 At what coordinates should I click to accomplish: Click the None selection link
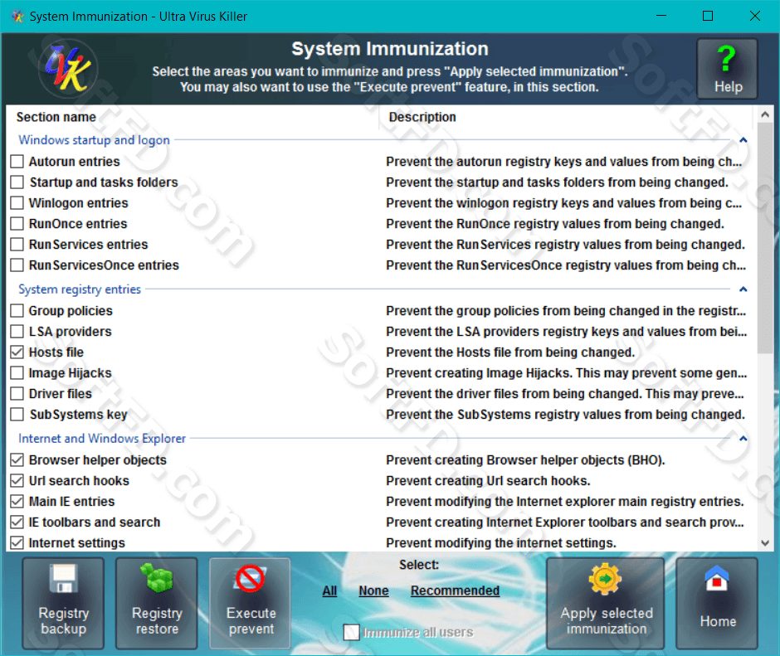[373, 590]
